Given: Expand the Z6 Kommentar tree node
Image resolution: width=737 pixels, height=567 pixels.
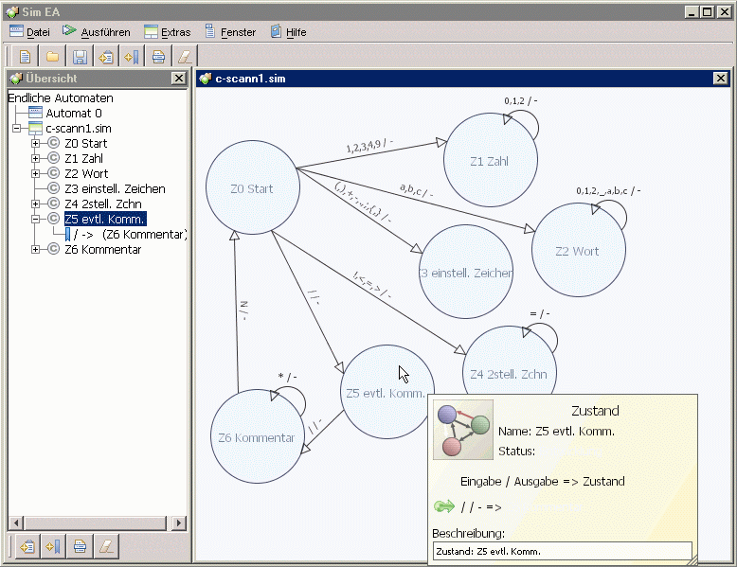Looking at the screenshot, I should (36, 250).
